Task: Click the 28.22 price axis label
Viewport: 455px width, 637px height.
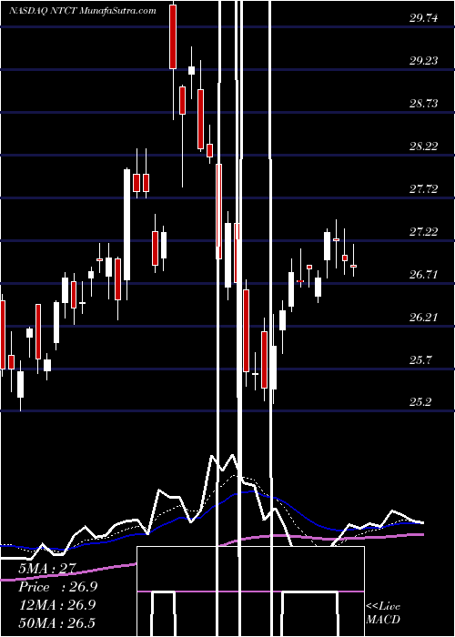Action: click(x=424, y=146)
